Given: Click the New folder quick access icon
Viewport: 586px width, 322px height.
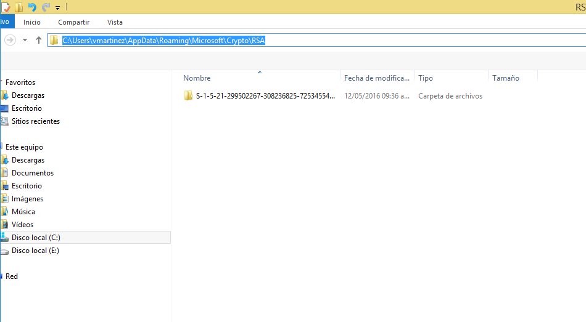Looking at the screenshot, I should (19, 7).
